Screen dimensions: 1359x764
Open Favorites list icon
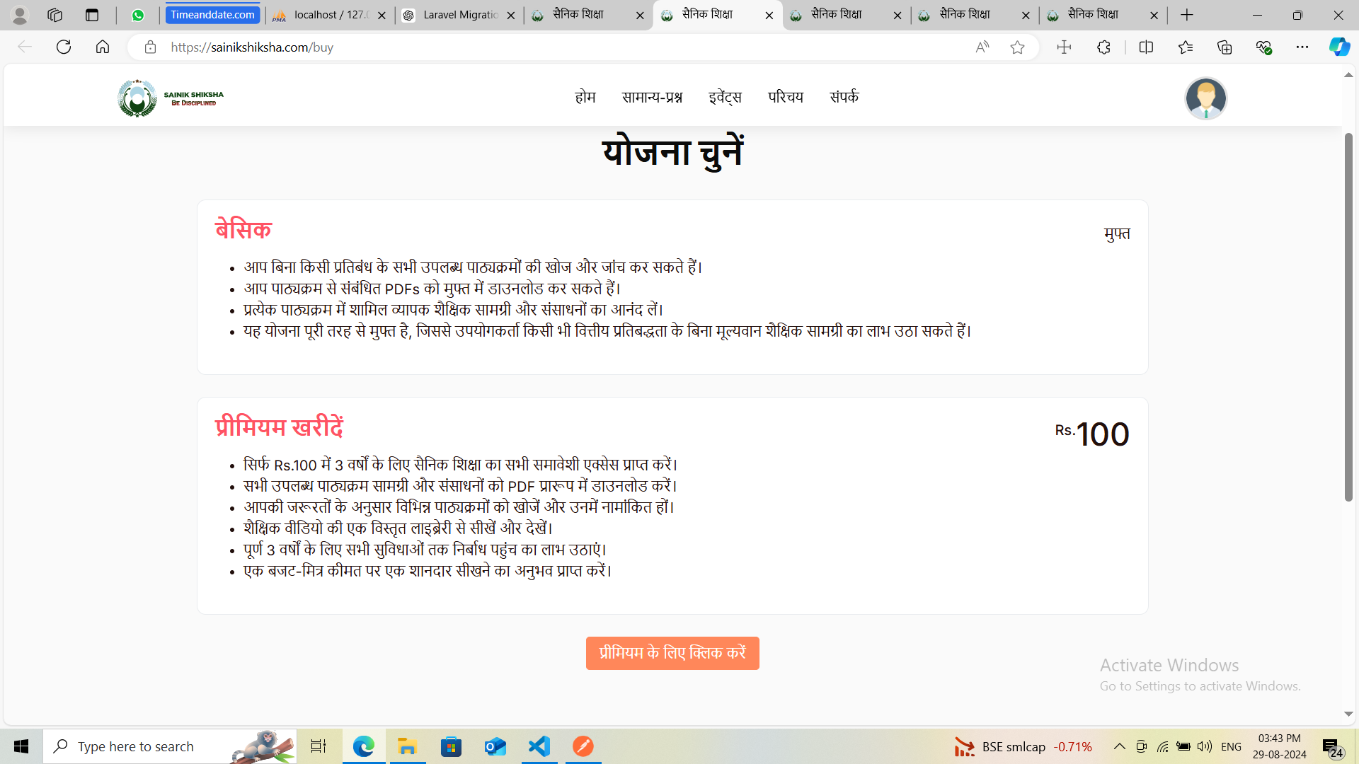tap(1186, 47)
